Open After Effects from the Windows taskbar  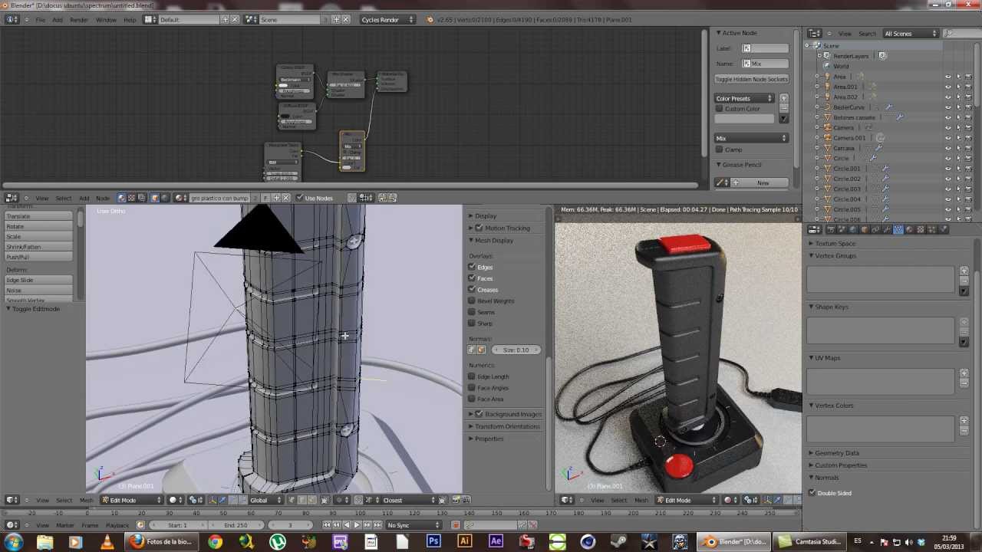pyautogui.click(x=496, y=542)
